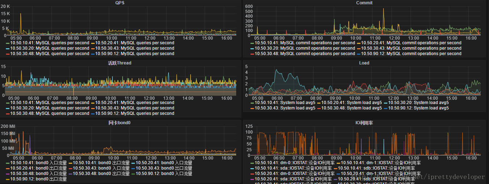Image resolution: width=489 pixels, height=184 pixels.
Task: Toggle 10.50.30.43 bond0 入口流量 series
Action: pos(99,168)
